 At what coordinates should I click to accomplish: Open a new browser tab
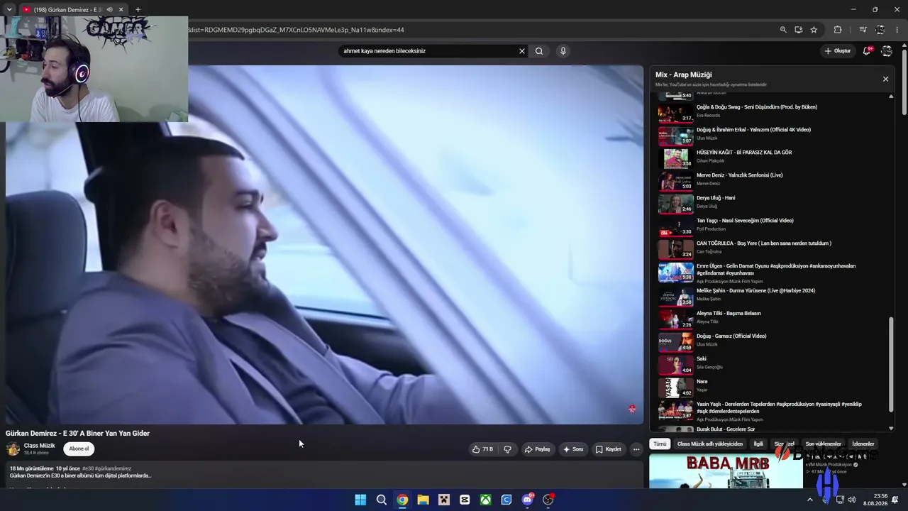point(138,10)
